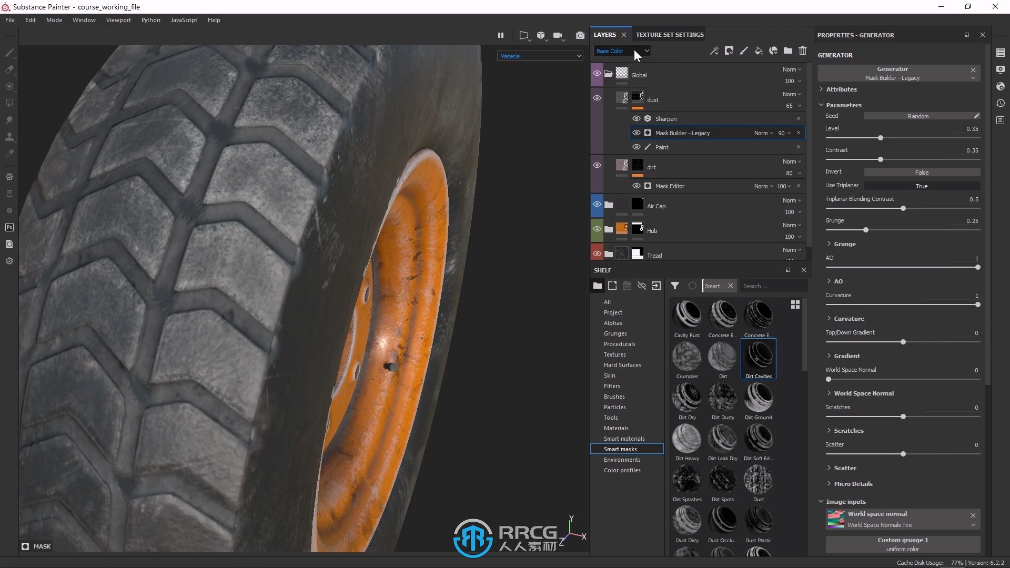This screenshot has width=1010, height=568.
Task: Select the Eraser tool
Action: point(9,69)
